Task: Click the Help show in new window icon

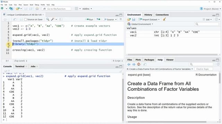Action: pyautogui.click(x=145, y=64)
